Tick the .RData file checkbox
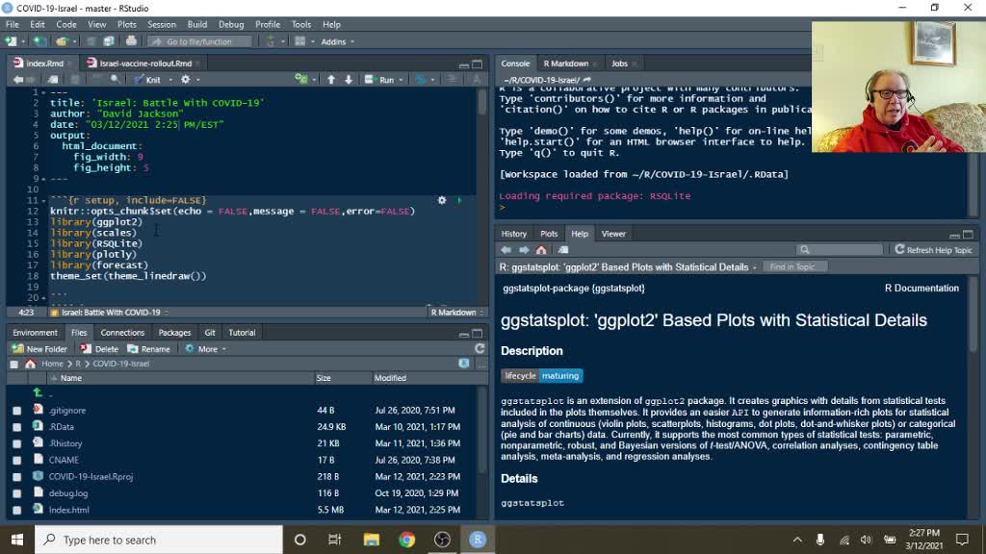The width and height of the screenshot is (986, 554). coord(17,427)
